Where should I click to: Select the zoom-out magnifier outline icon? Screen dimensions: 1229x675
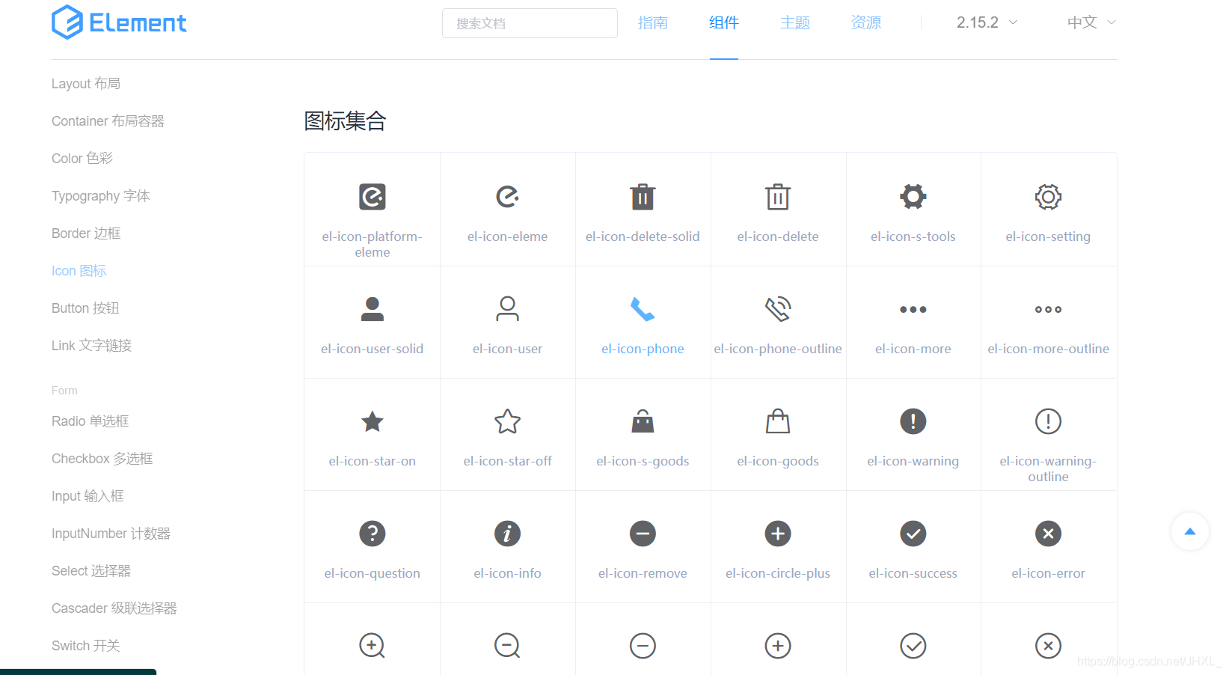click(x=507, y=646)
